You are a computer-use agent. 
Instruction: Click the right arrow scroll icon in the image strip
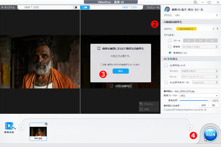click(x=190, y=127)
